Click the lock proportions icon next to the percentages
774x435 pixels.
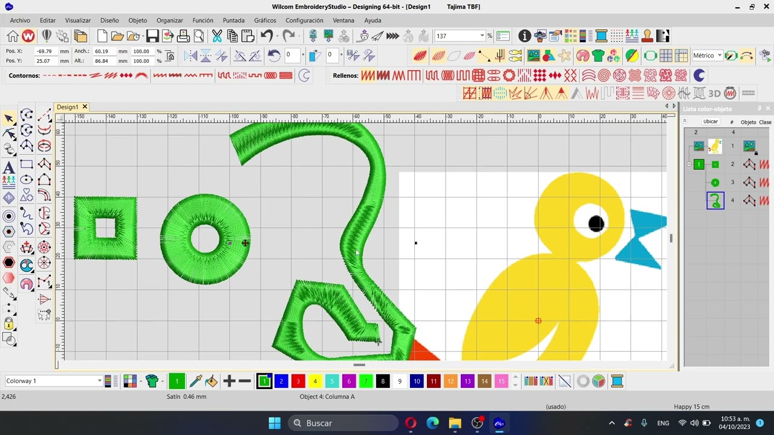[171, 56]
